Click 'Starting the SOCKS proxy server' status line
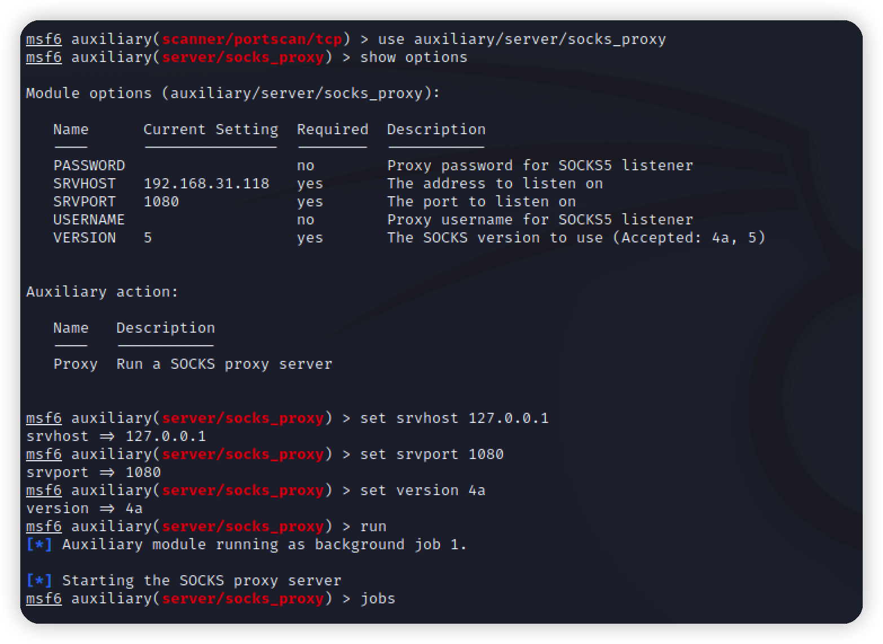The width and height of the screenshot is (883, 644). [x=202, y=581]
